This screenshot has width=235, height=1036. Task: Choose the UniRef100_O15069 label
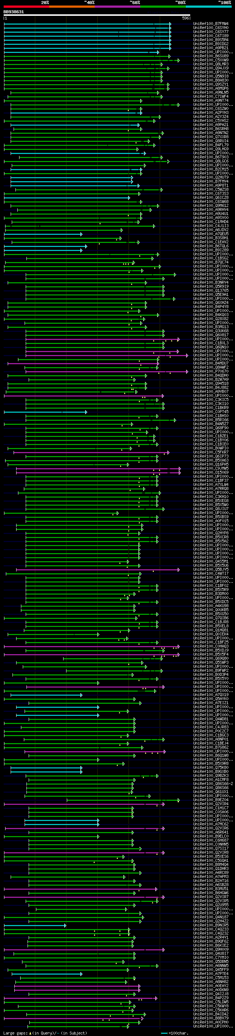pyautogui.click(x=211, y=472)
